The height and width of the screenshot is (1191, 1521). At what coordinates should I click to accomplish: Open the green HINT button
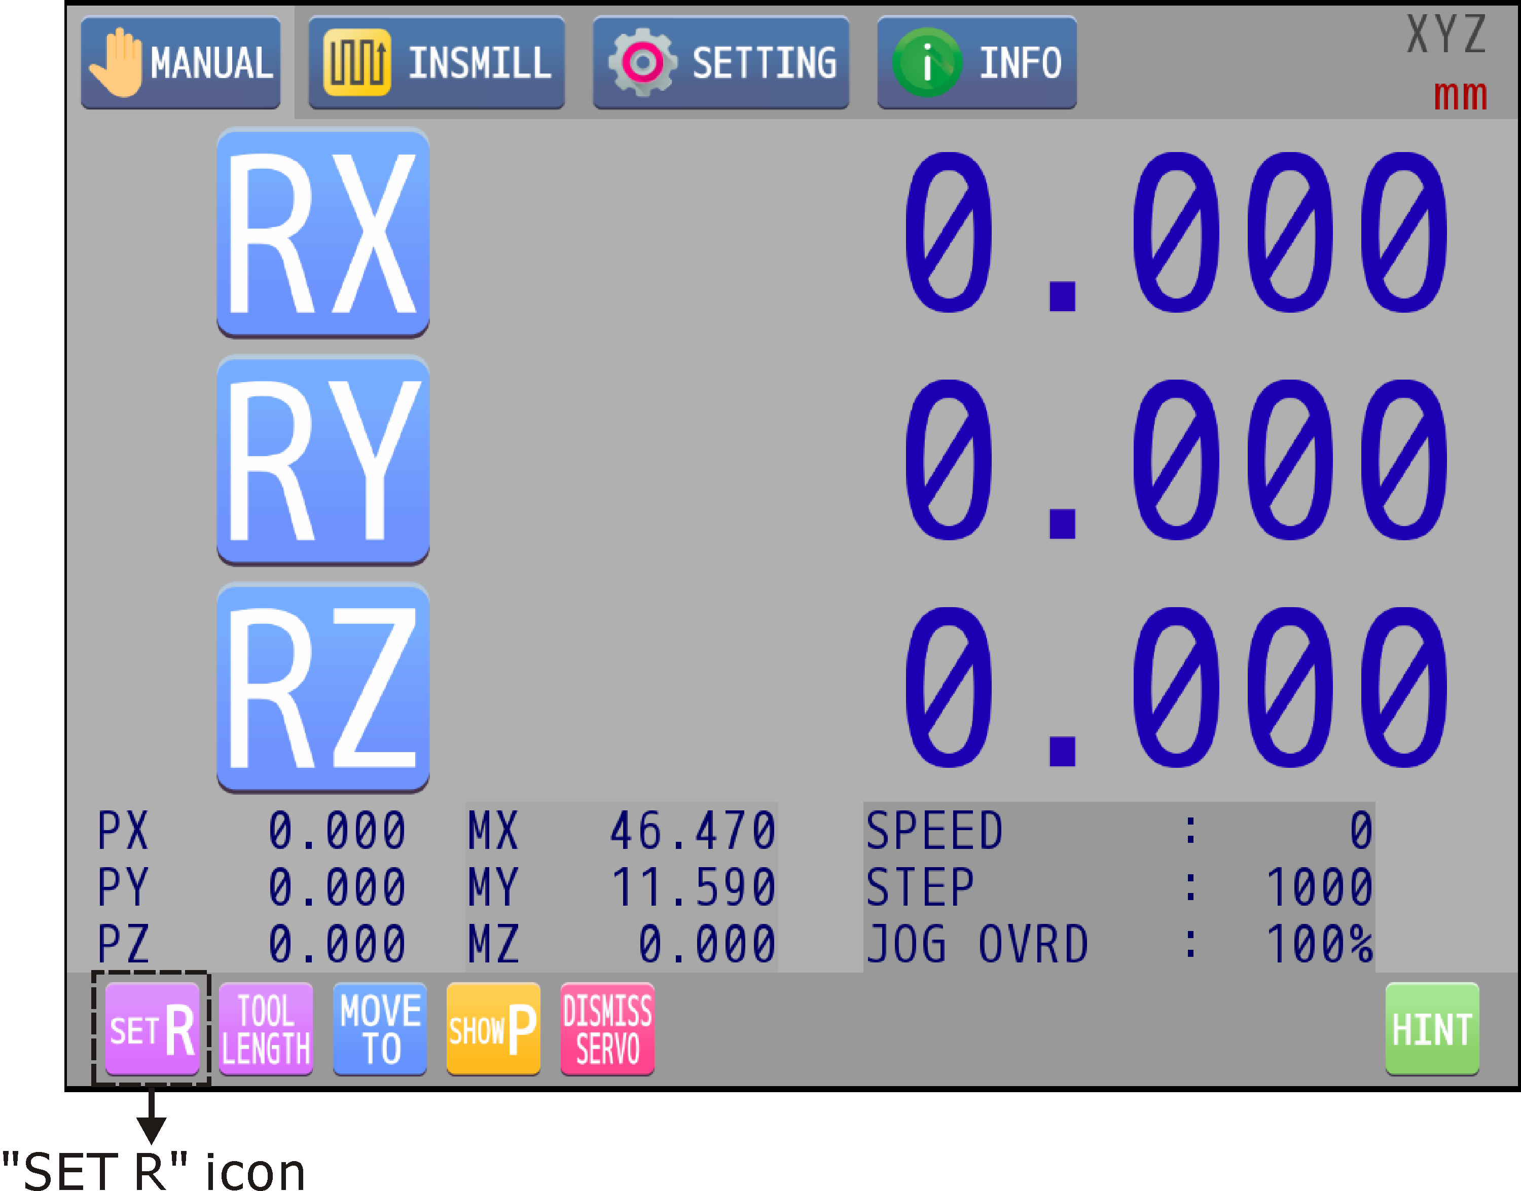pos(1431,1028)
